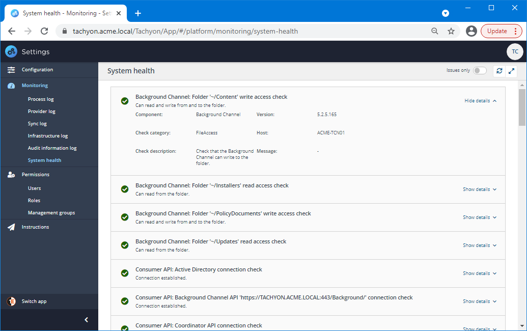Click 'Consumer API: Coordinator API connection check' title
Viewport: 527px width, 331px height.
tap(199, 325)
